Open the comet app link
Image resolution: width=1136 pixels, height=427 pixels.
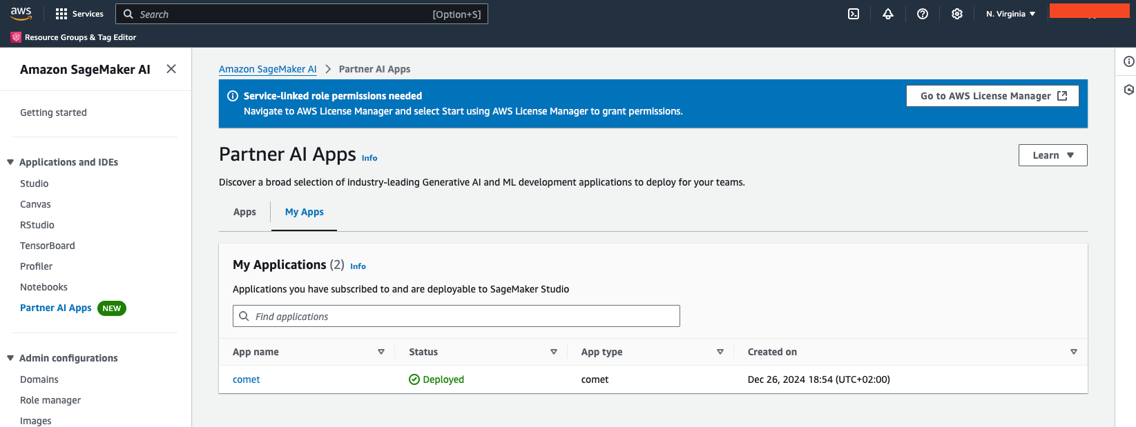(x=247, y=379)
